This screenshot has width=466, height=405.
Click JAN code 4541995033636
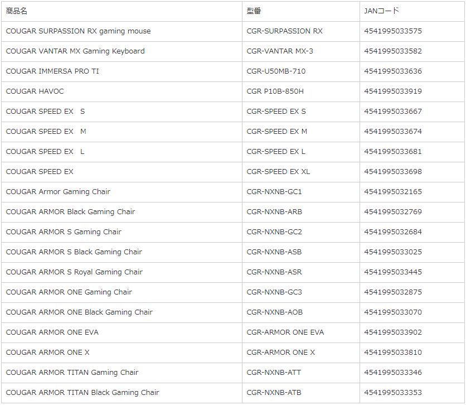coord(393,71)
